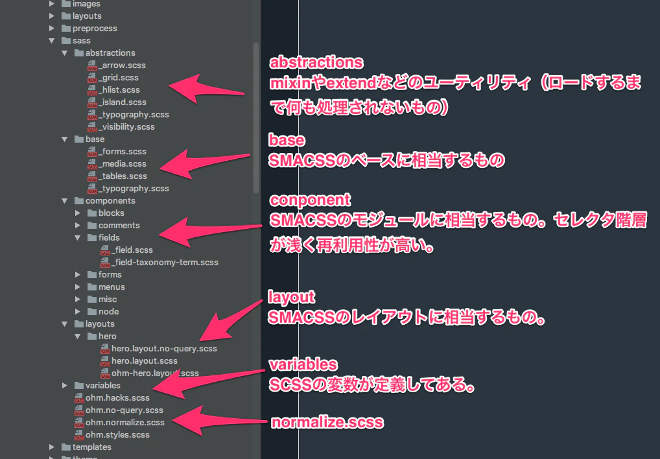Click the SASS file icon next to _hlist.scss
The image size is (660, 459).
coord(92,90)
